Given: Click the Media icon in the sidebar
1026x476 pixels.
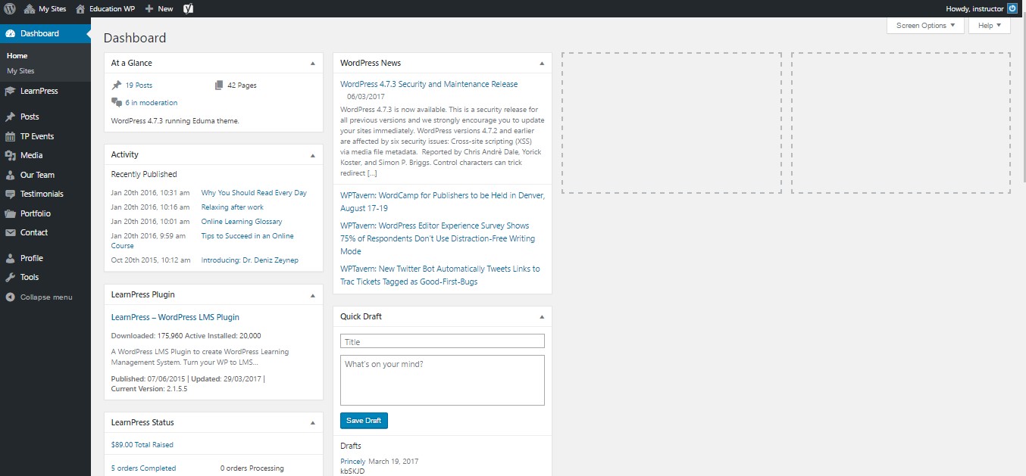Looking at the screenshot, I should (10, 155).
